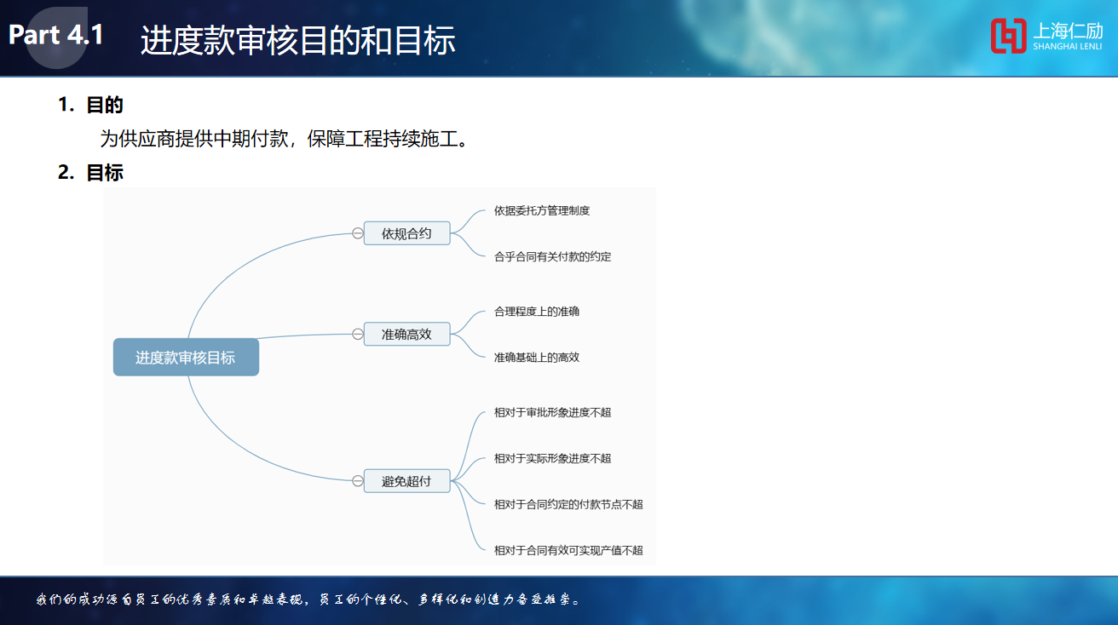Click leaf text 相对于审批形象进度不超

pos(552,412)
